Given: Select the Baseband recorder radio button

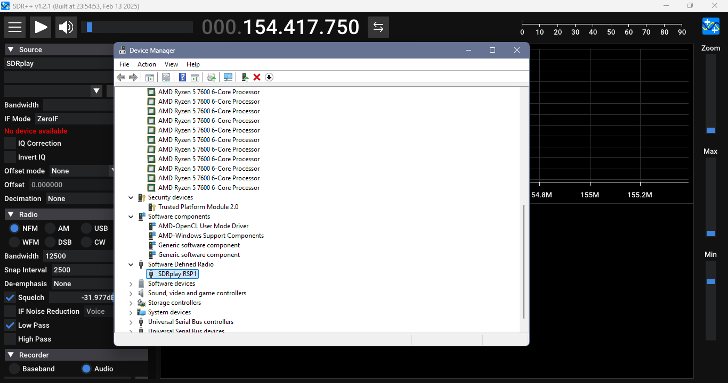Looking at the screenshot, I should pyautogui.click(x=14, y=369).
